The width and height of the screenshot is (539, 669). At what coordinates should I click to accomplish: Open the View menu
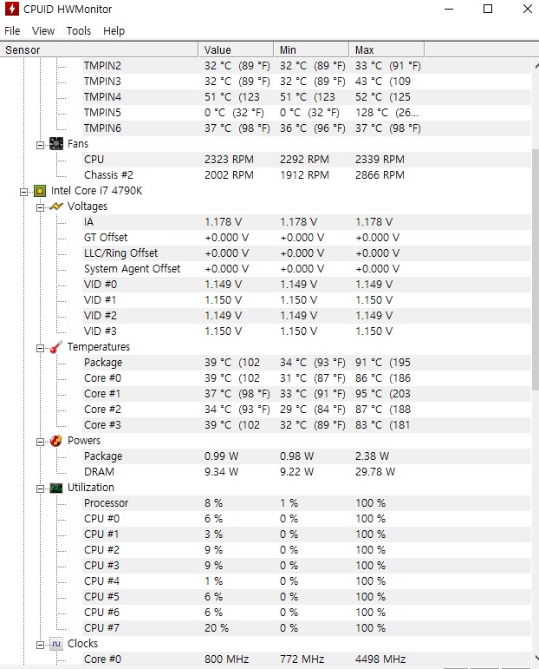(43, 30)
